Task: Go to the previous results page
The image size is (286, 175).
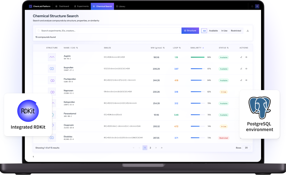Action: tap(139, 148)
